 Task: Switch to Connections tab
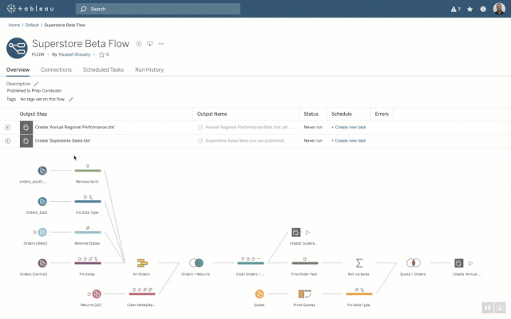[56, 69]
